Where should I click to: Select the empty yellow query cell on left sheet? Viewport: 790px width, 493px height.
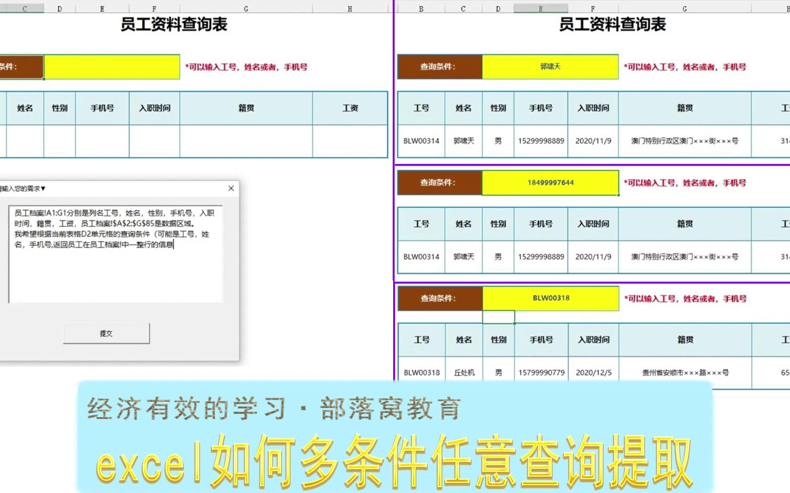tap(112, 67)
